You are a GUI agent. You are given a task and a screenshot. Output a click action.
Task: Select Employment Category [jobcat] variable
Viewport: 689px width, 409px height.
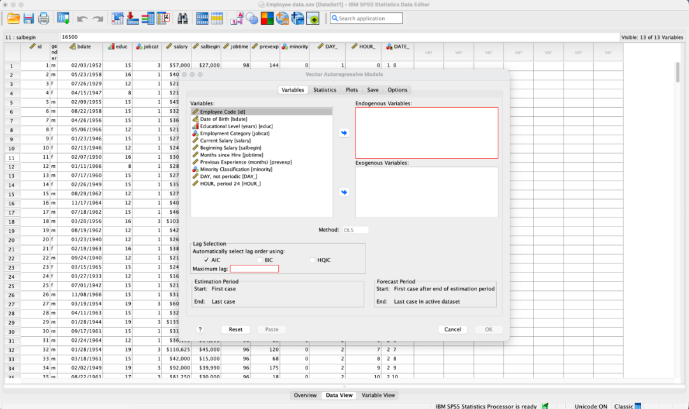tap(262, 133)
